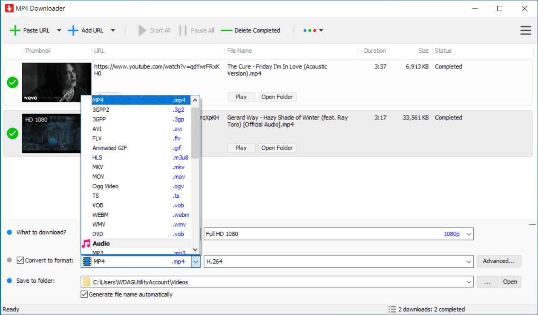Open the three colored dots menu
This screenshot has height=315, width=538.
[313, 30]
